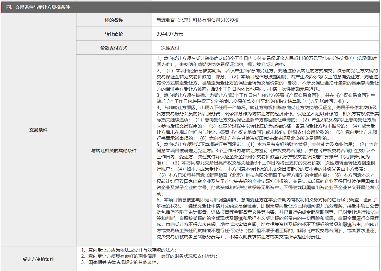Select the 受让方资格条件 label cell
The image size is (381, 271).
(38, 259)
